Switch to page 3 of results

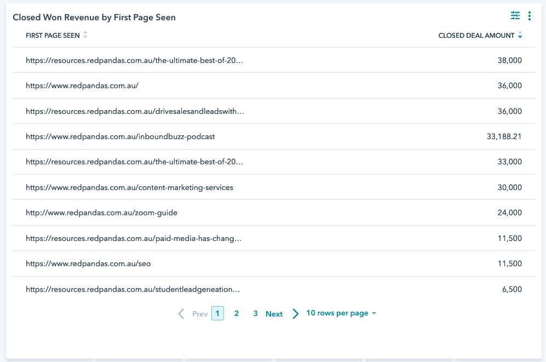(x=255, y=313)
